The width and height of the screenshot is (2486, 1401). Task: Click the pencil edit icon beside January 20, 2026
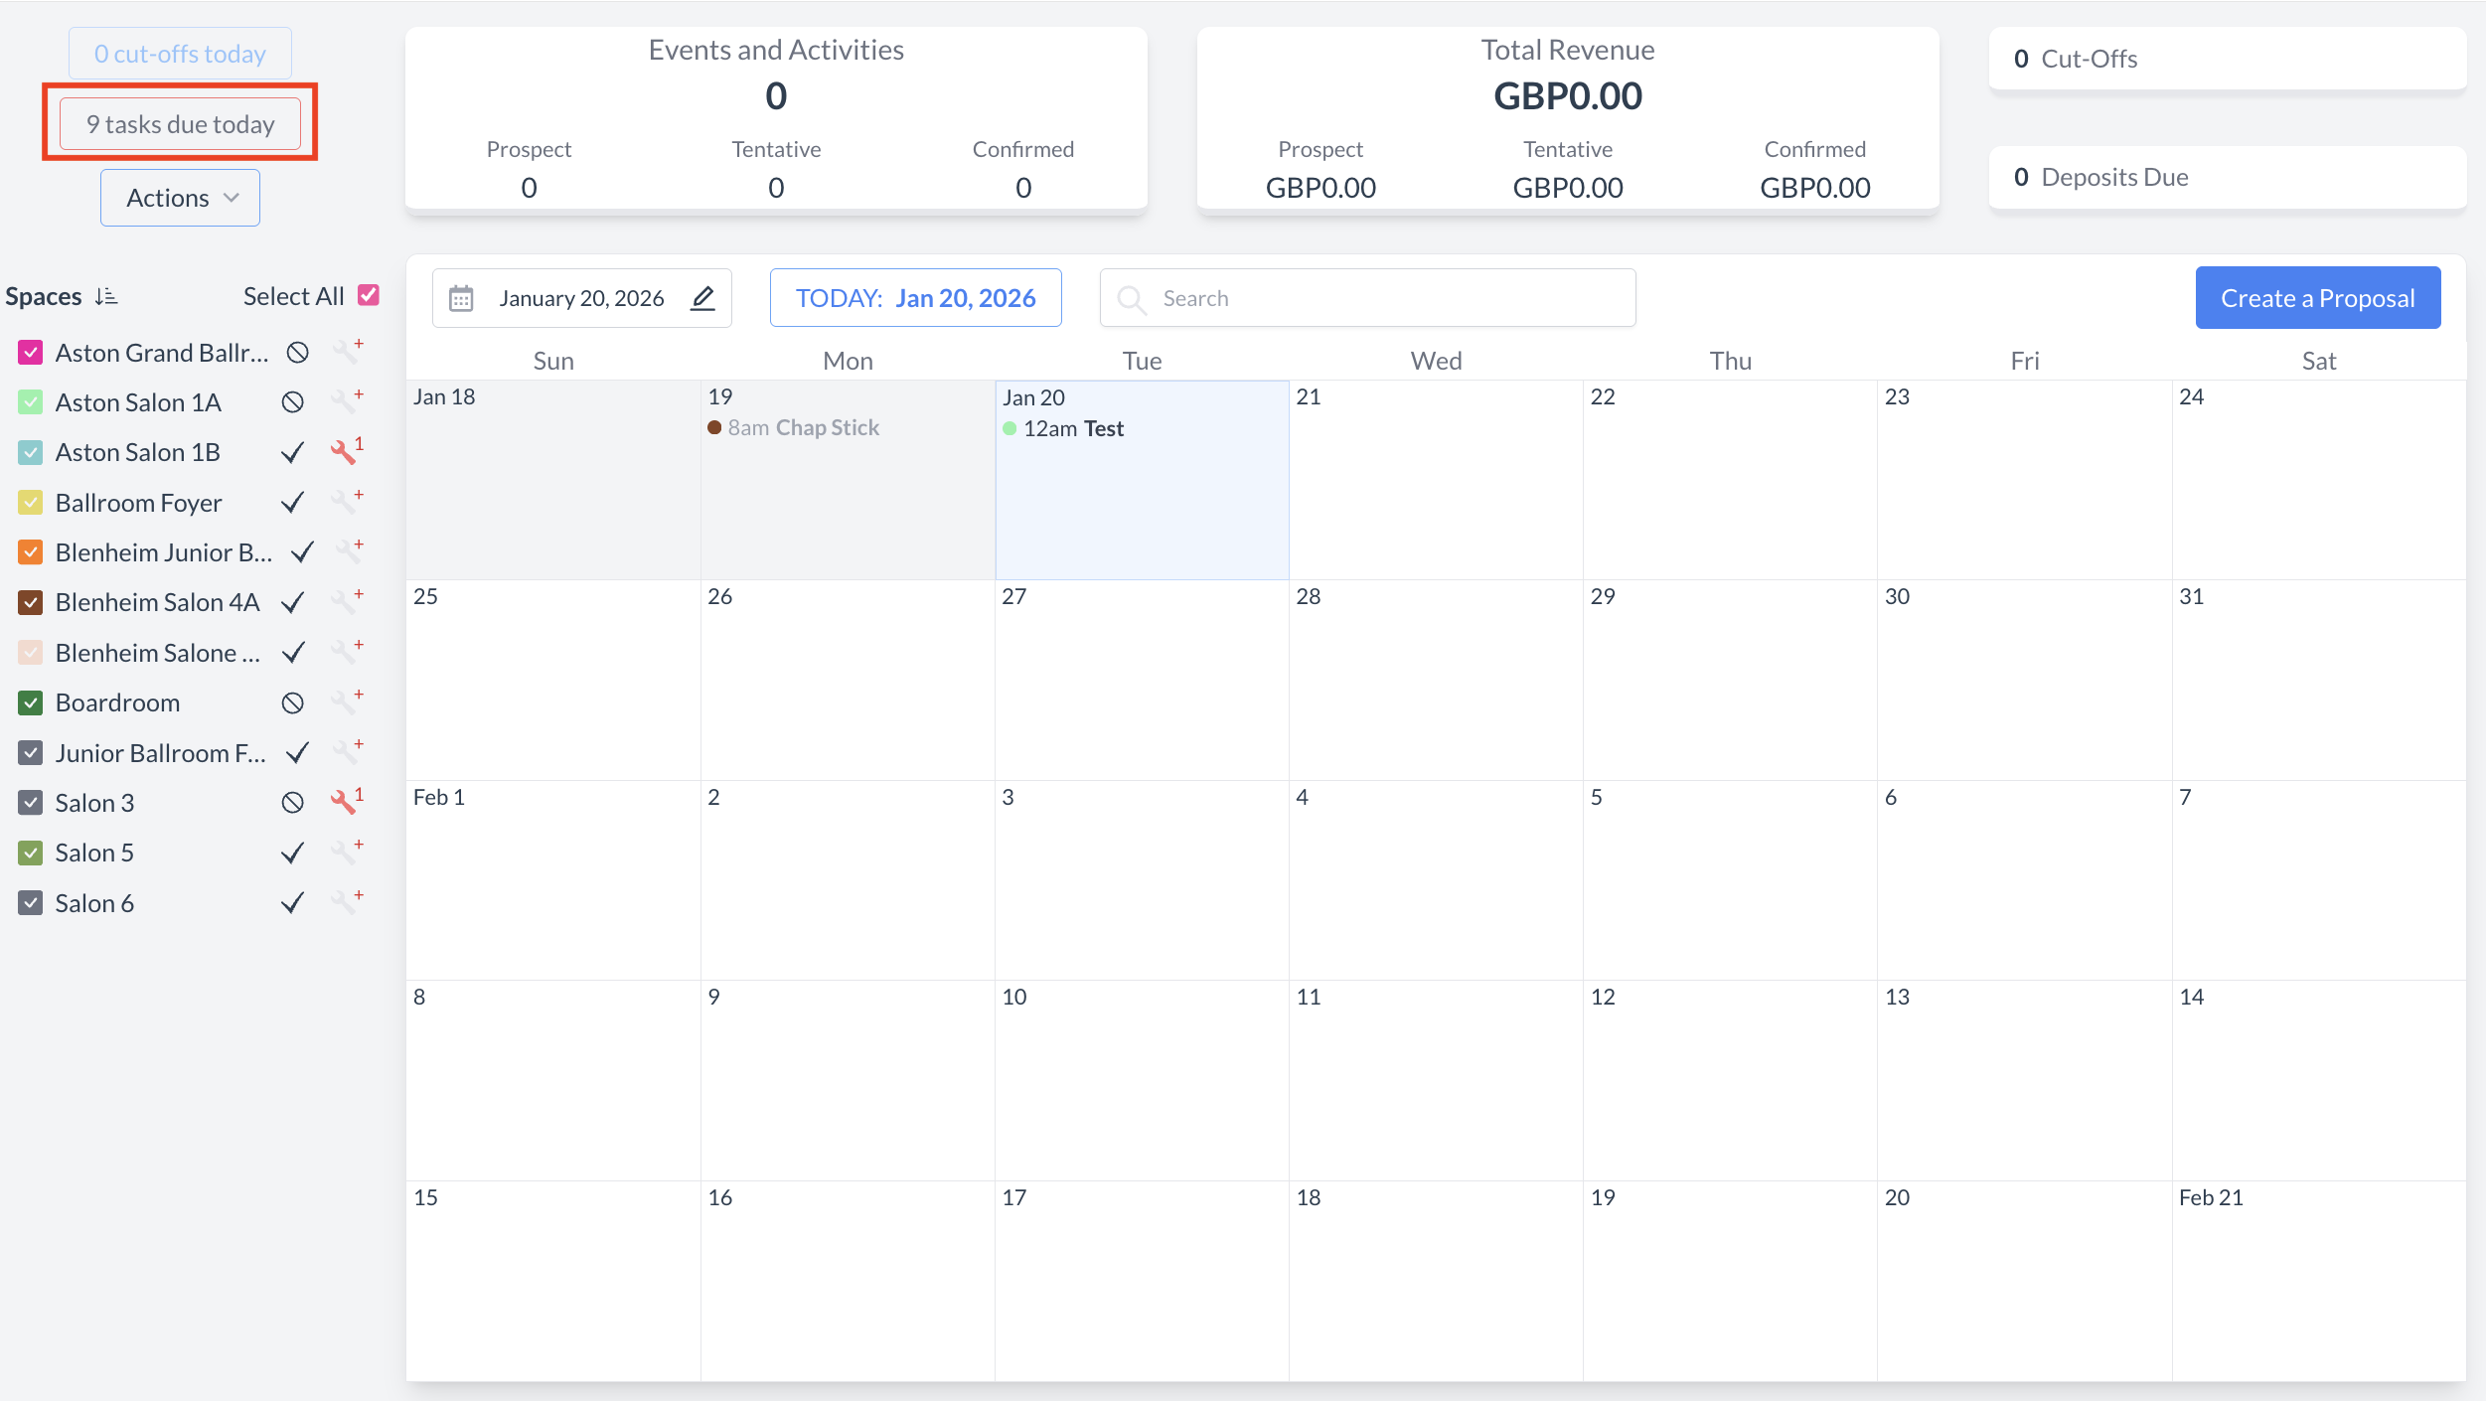tap(702, 298)
